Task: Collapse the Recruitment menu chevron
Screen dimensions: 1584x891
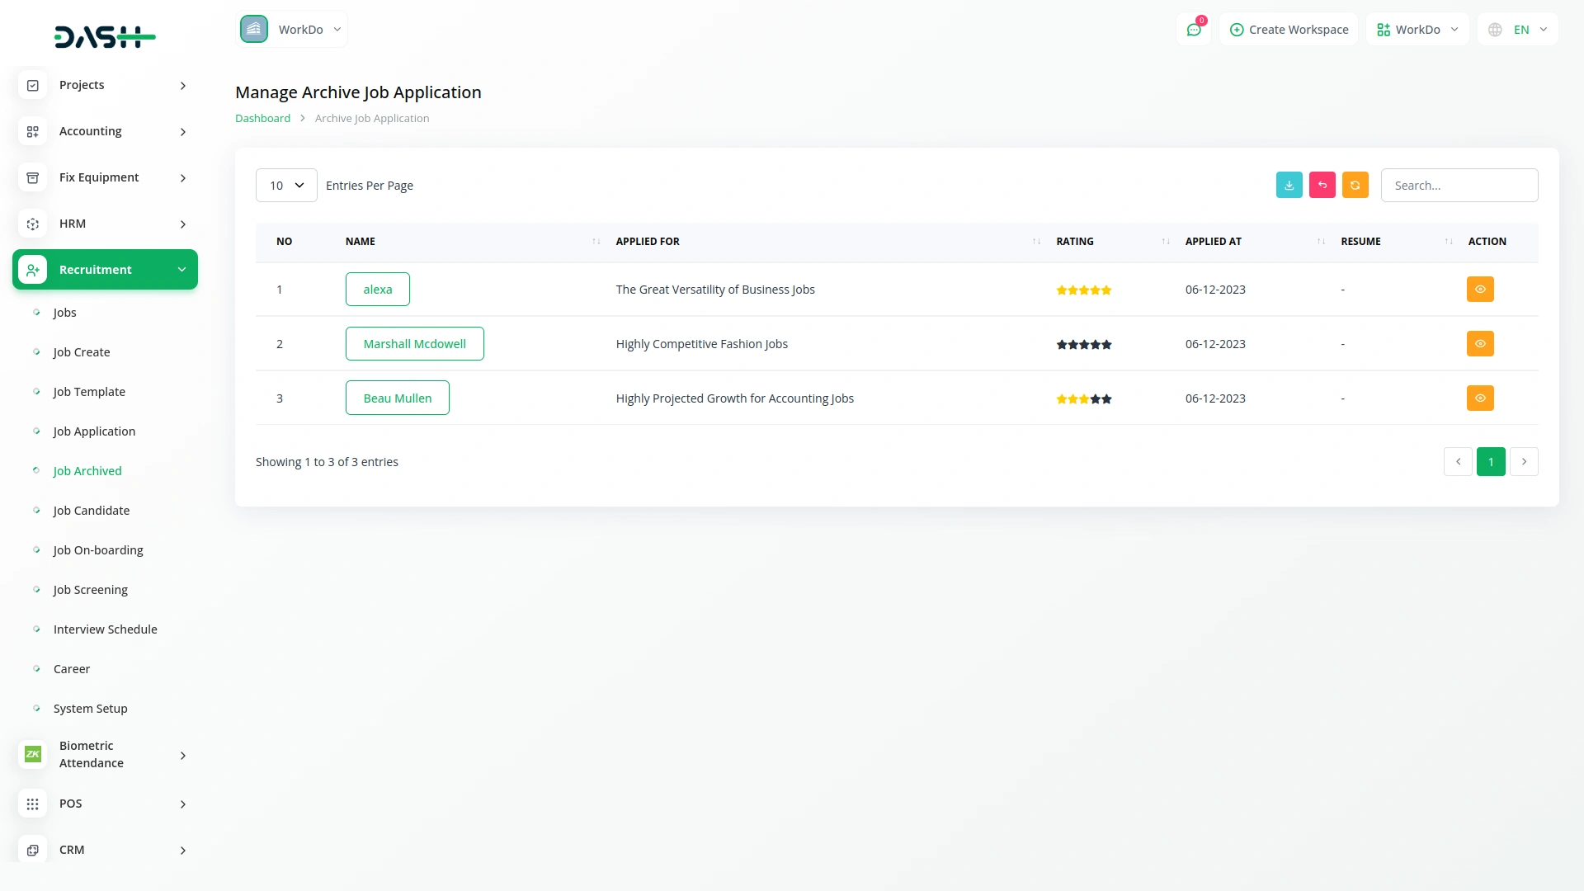Action: (x=182, y=270)
